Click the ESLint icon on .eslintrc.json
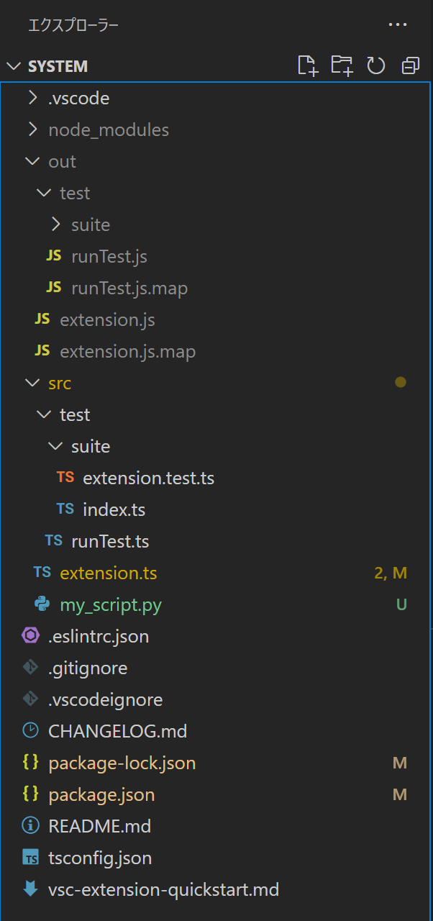The width and height of the screenshot is (433, 921). click(x=29, y=636)
